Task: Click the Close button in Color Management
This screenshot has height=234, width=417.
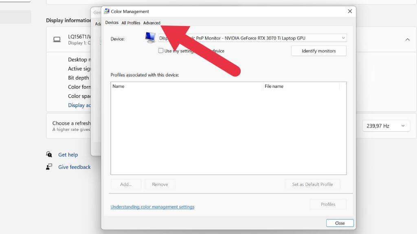Action: click(x=340, y=223)
